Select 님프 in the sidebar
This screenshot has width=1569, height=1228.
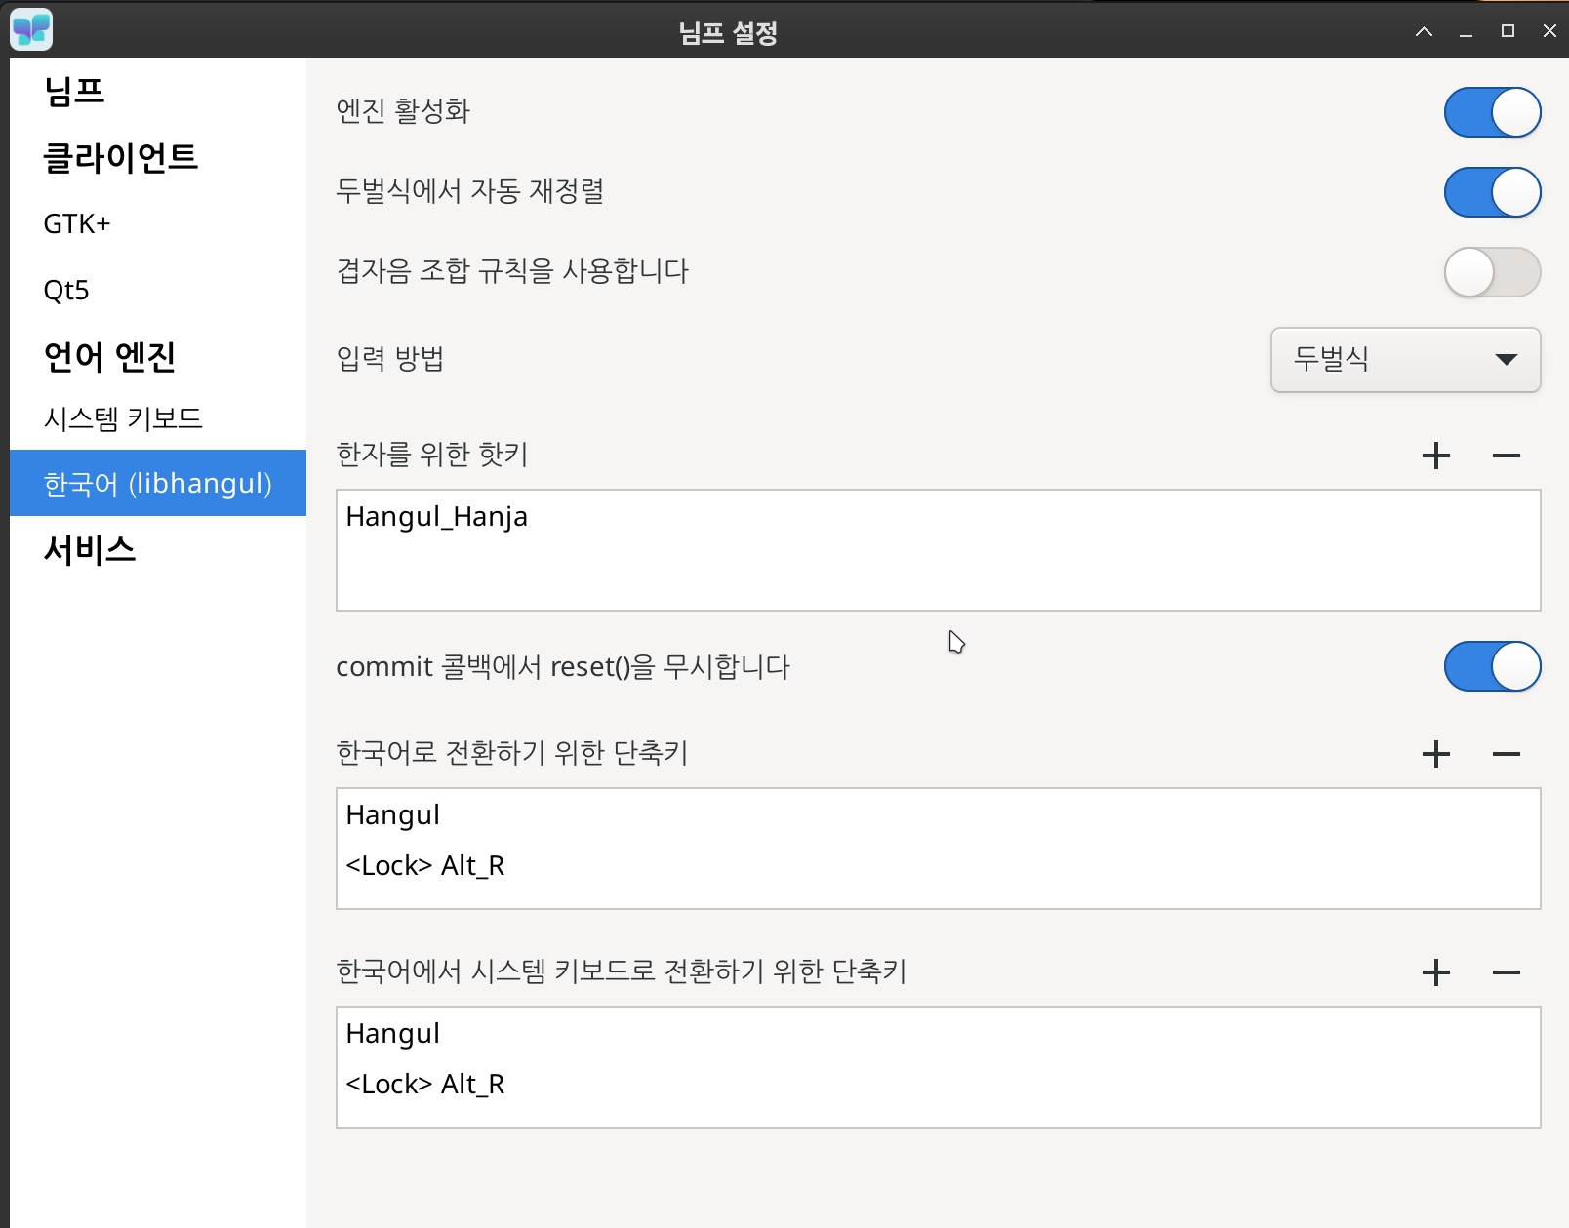[x=158, y=91]
